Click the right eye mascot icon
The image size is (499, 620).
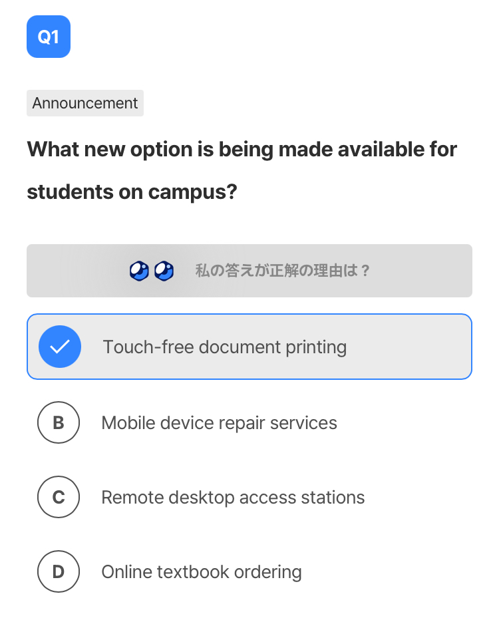tap(164, 271)
